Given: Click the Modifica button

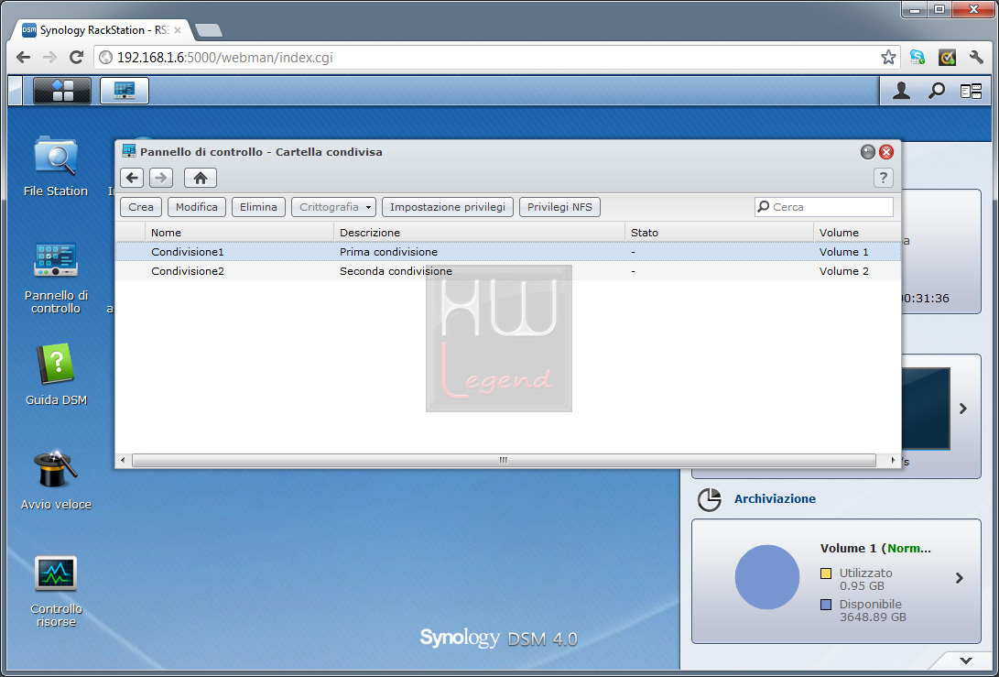Looking at the screenshot, I should click(196, 207).
